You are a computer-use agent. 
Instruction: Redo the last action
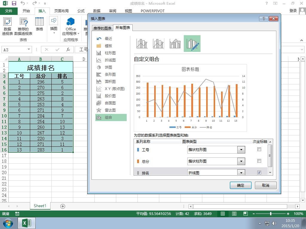pyautogui.click(x=35, y=3)
